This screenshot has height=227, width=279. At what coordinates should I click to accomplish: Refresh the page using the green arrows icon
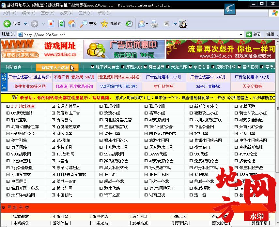(x=62, y=24)
